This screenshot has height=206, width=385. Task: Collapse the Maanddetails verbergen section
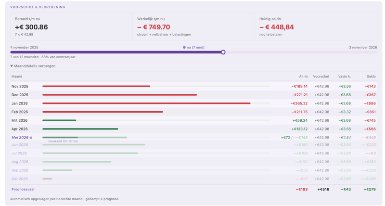[x=33, y=66]
